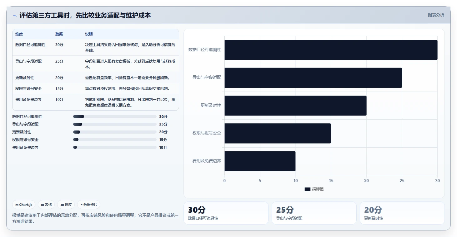
Task: Click the 20分 更新及时性 data card
Action: (x=402, y=213)
